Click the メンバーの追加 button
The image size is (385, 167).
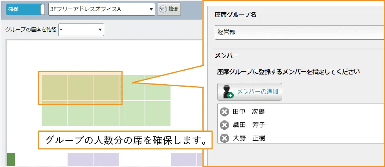[249, 91]
